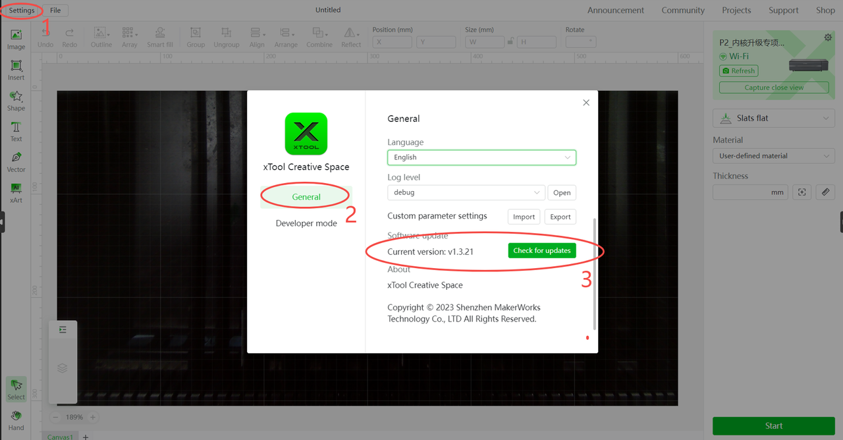Screen dimensions: 843x440
Task: Visit the Shop link
Action: coord(825,10)
